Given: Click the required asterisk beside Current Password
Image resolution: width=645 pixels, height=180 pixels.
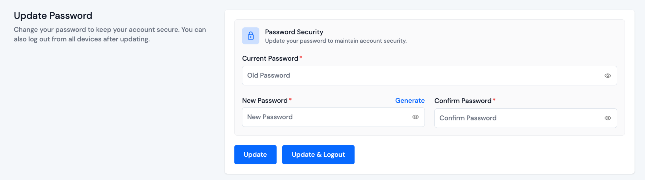Looking at the screenshot, I should [x=301, y=57].
